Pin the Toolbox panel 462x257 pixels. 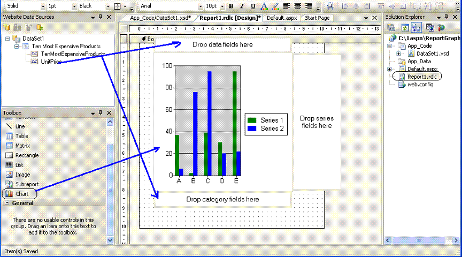tap(101, 113)
